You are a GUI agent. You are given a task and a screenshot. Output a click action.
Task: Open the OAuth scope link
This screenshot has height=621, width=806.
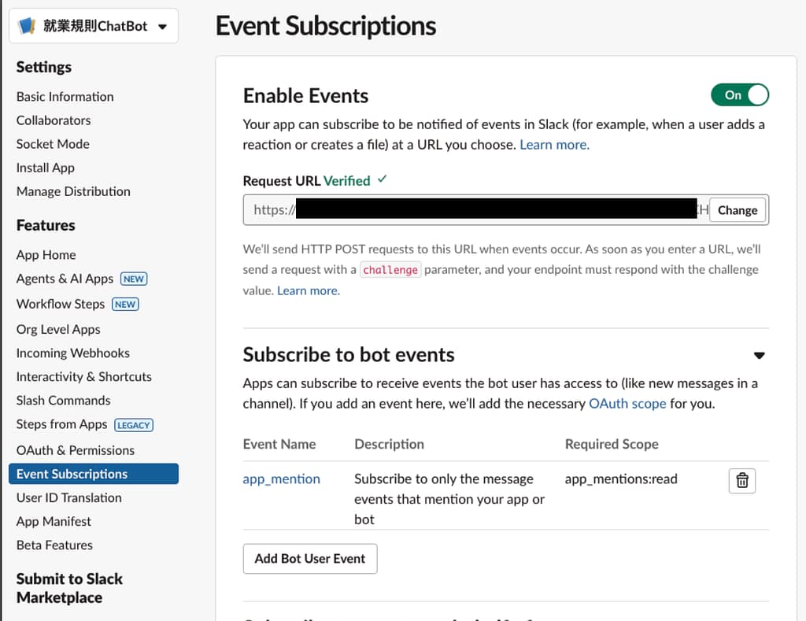(x=627, y=404)
